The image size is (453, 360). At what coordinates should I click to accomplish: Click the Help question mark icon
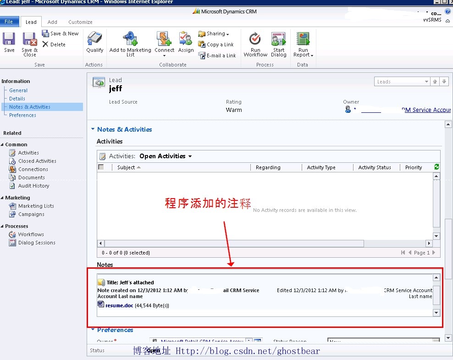point(447,11)
